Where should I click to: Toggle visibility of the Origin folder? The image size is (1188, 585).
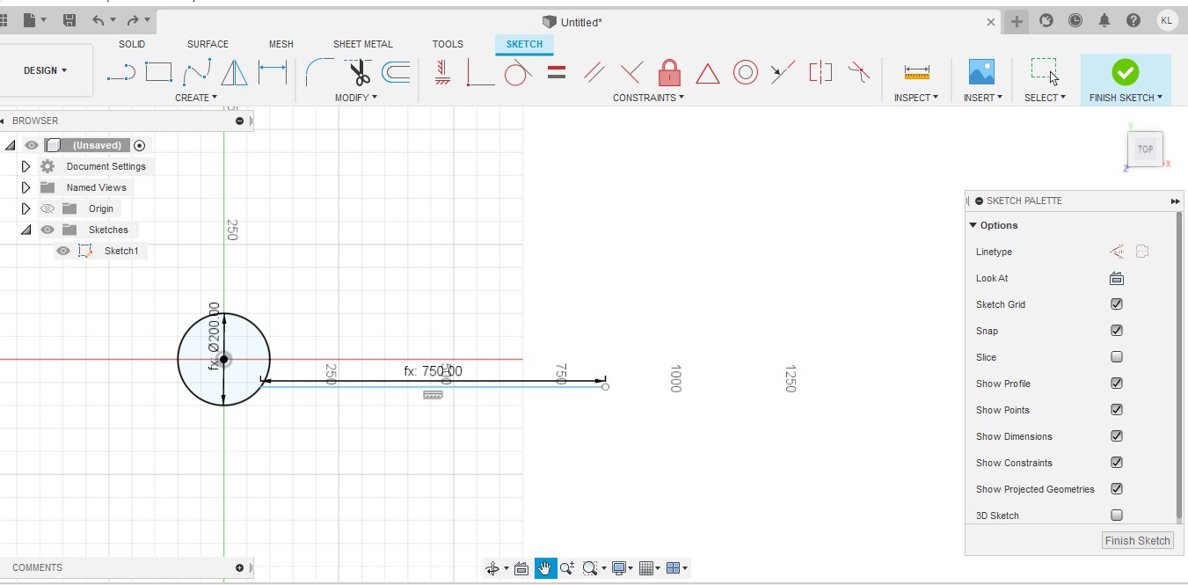pos(47,208)
